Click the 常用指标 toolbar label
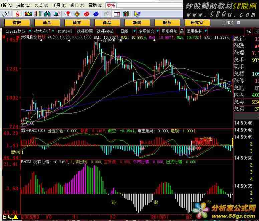The width and height of the screenshot is (259, 221). click(195, 31)
